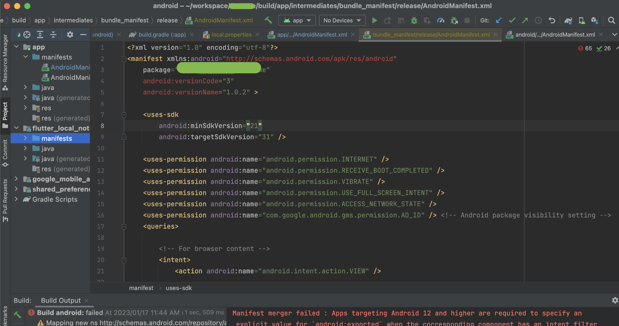This screenshot has width=619, height=326.
Task: Click the Build Output panel settings gear
Action: [615, 300]
